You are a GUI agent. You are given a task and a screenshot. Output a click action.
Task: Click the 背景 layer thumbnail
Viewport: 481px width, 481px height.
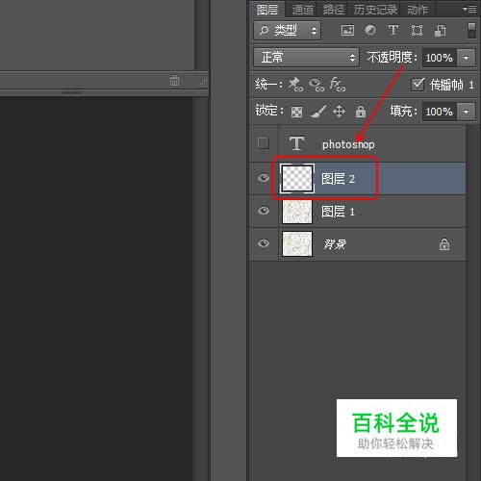click(297, 244)
